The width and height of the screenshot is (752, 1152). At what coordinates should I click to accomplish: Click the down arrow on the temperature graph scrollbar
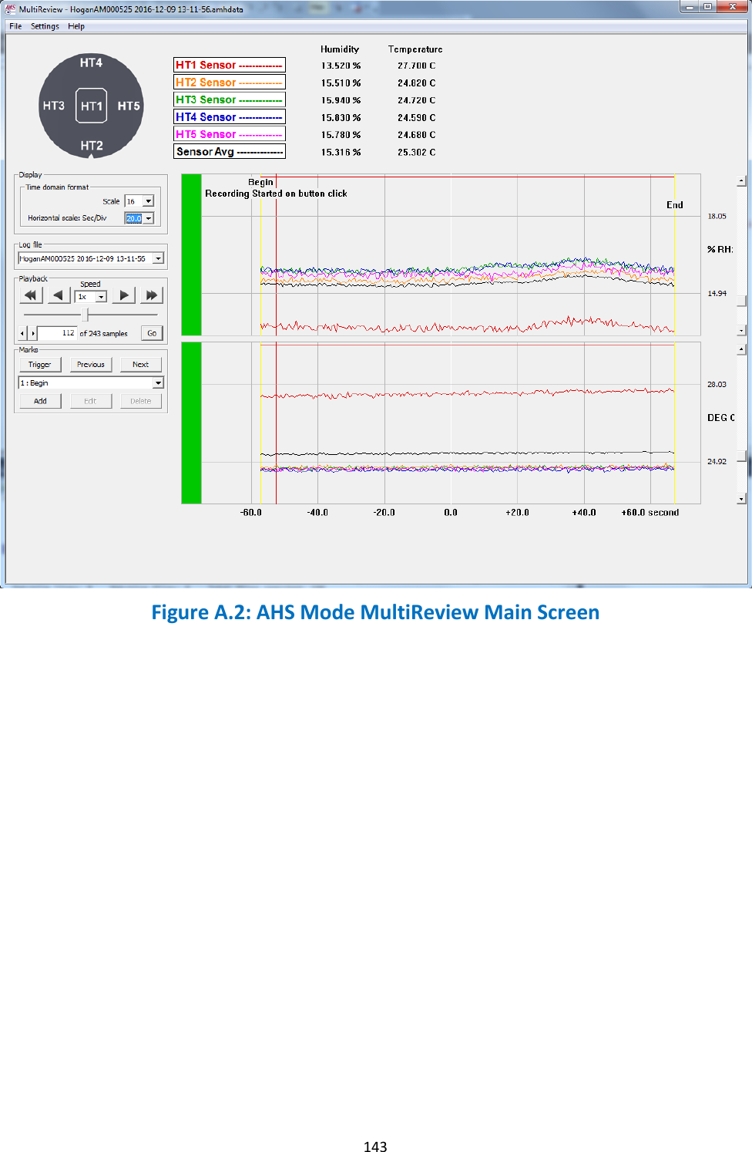740,498
